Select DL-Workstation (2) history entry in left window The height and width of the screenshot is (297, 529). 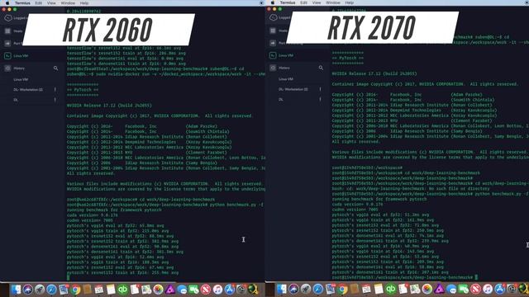coord(28,90)
